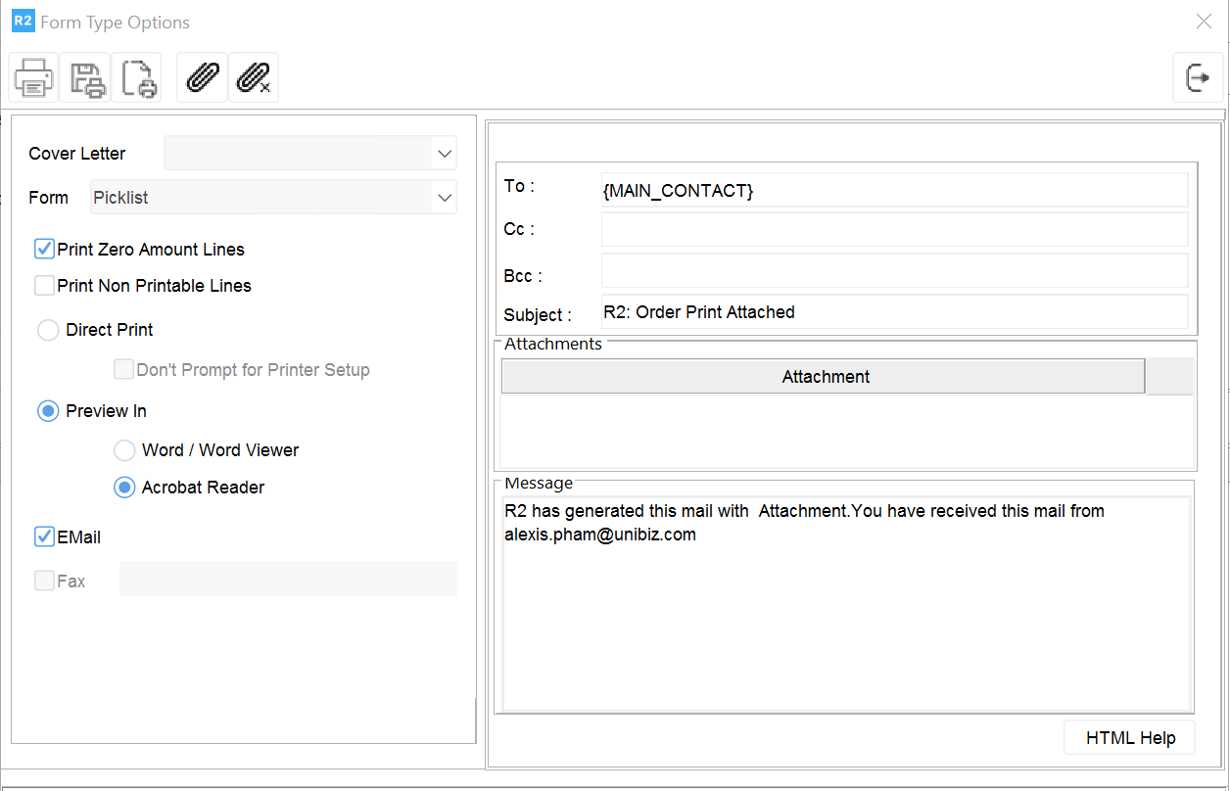Click the printer icon in the toolbar

34,78
